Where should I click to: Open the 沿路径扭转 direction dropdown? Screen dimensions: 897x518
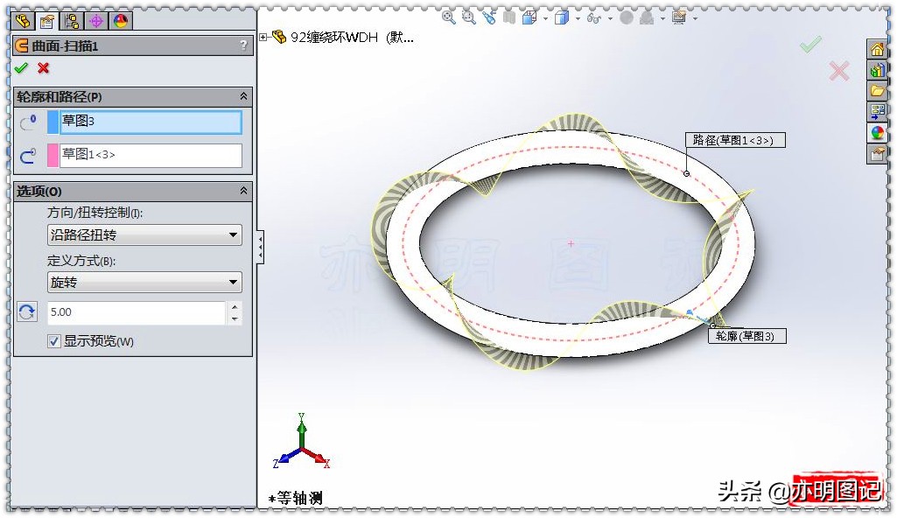[144, 234]
